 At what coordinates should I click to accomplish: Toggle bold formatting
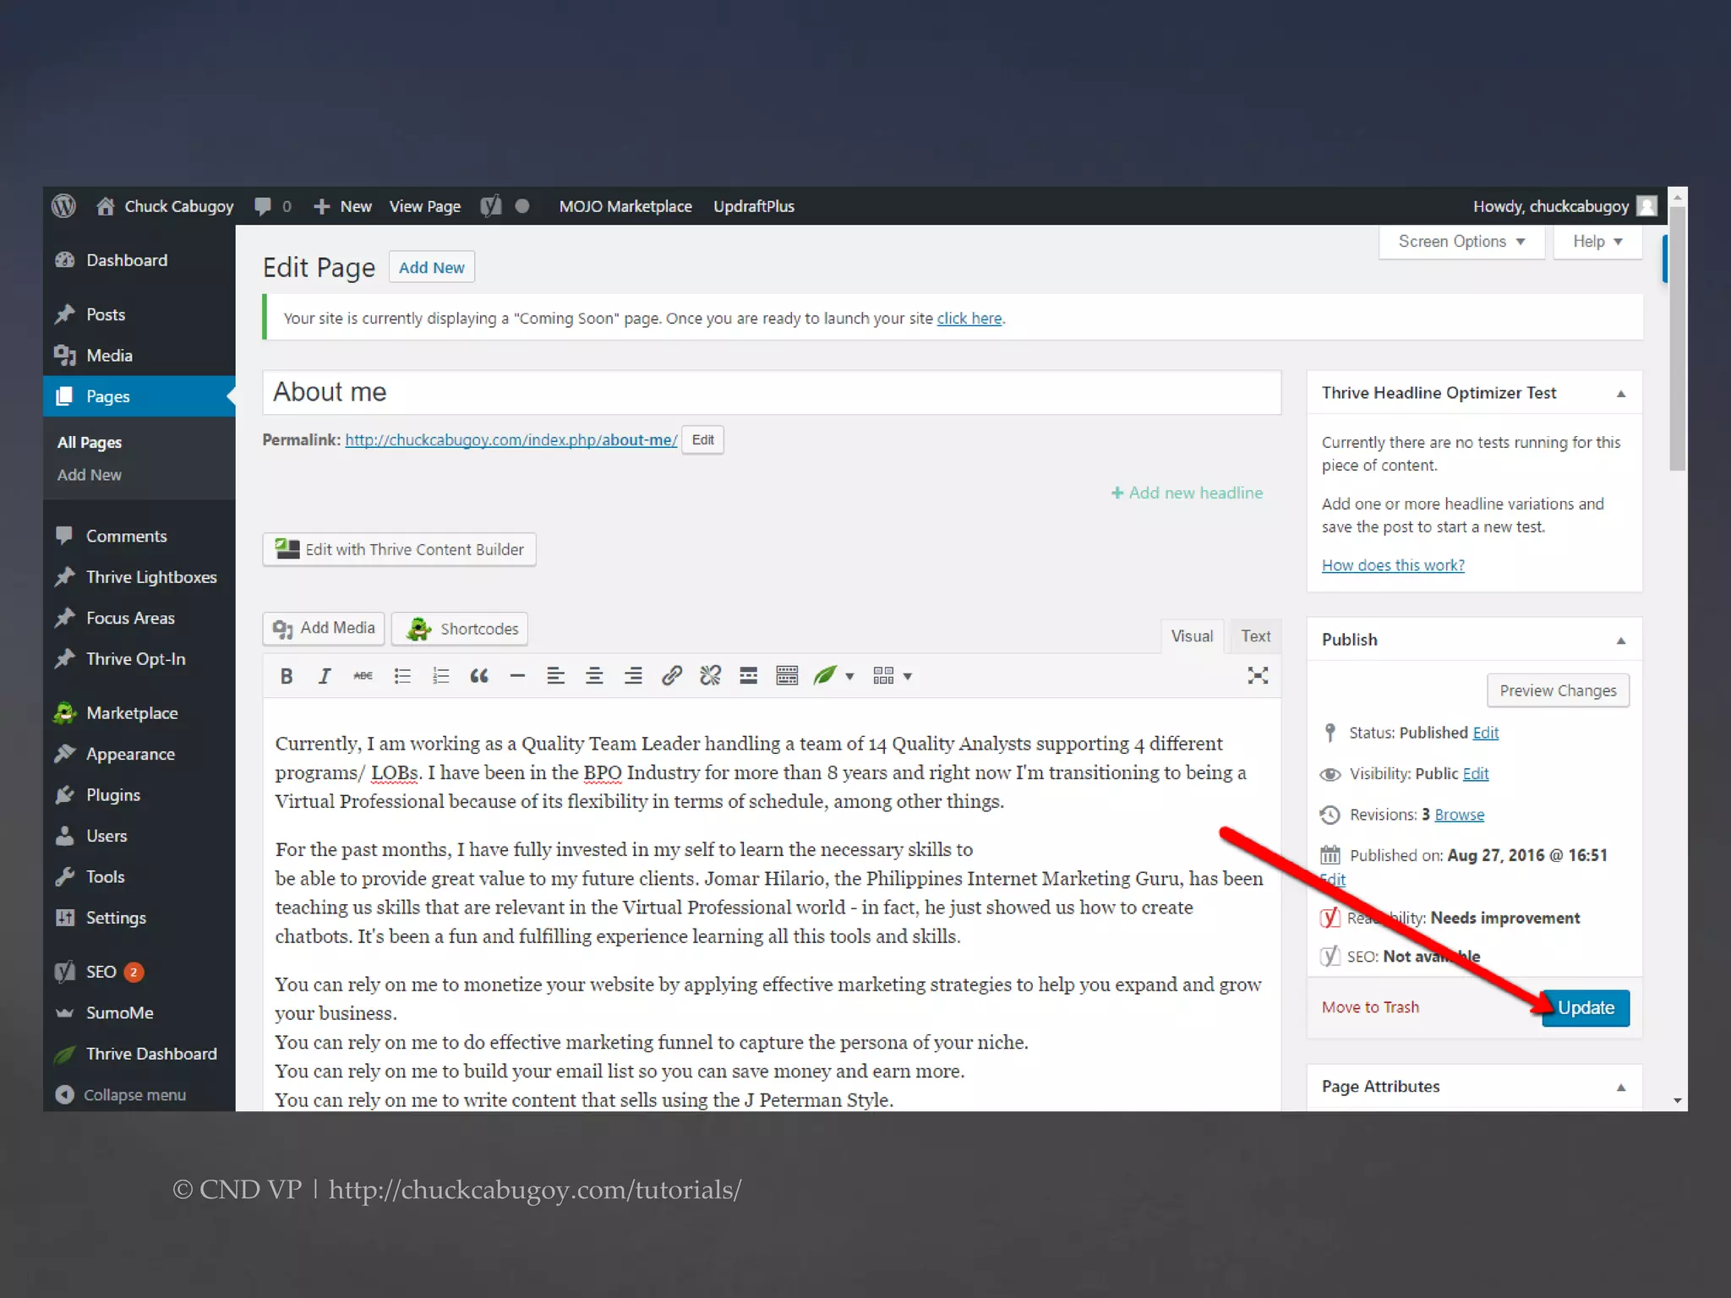click(287, 676)
